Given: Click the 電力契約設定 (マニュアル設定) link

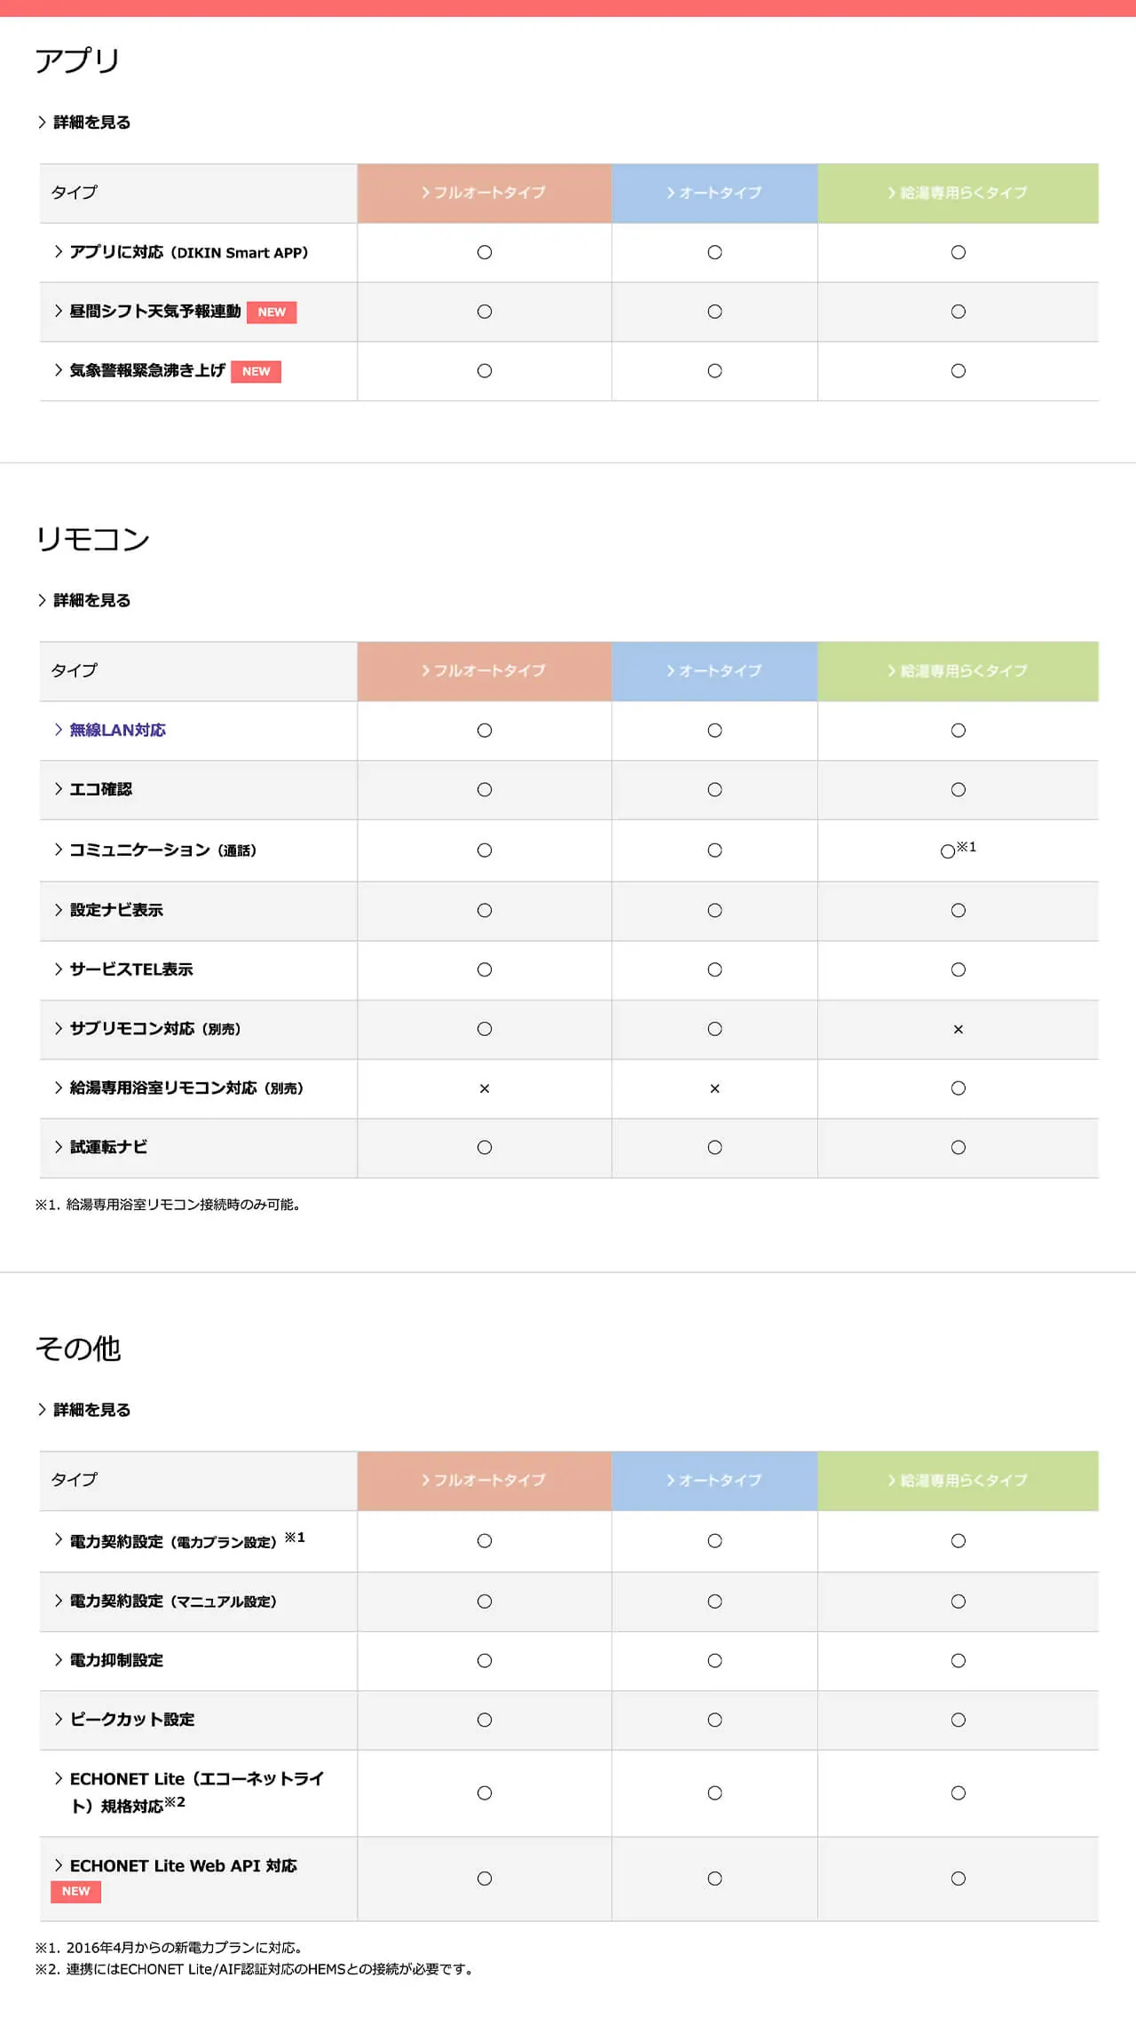Looking at the screenshot, I should (173, 1602).
